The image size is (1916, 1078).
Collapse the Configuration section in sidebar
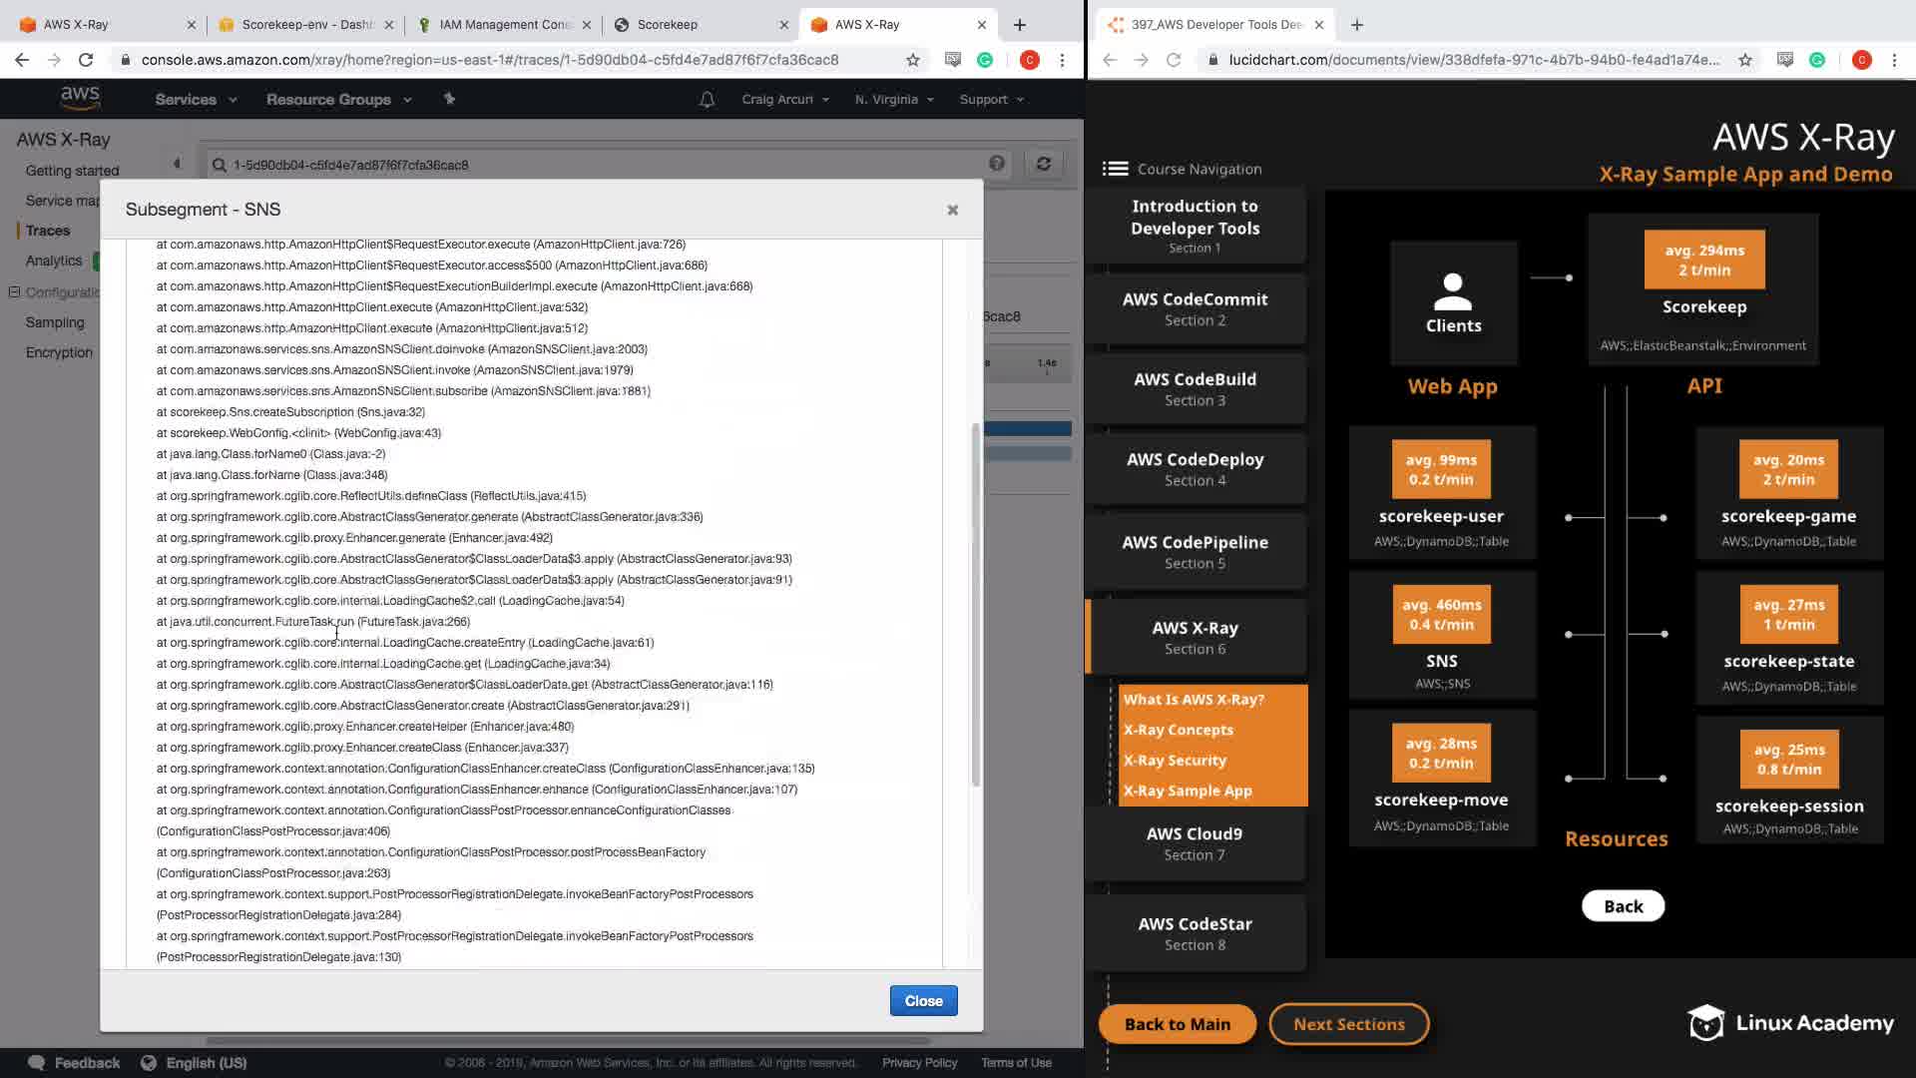(14, 292)
